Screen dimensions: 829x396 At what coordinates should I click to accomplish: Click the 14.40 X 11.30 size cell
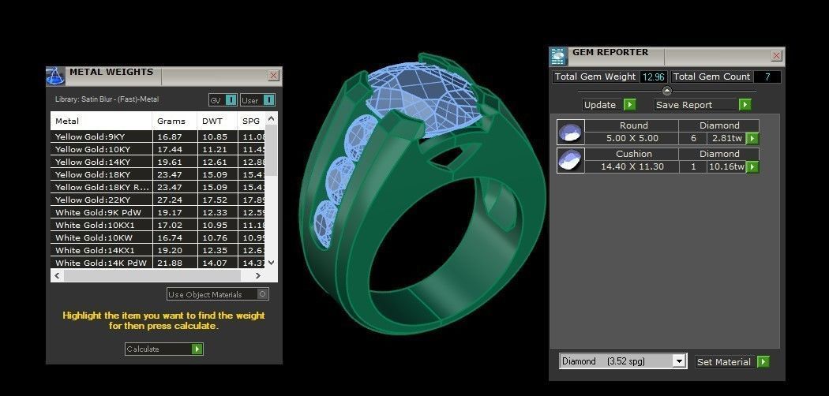pos(632,167)
